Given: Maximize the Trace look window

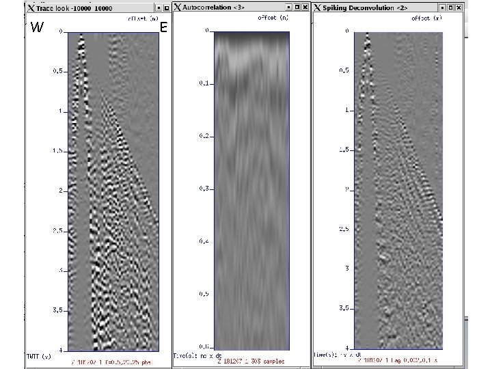Looking at the screenshot, I should click(167, 8).
